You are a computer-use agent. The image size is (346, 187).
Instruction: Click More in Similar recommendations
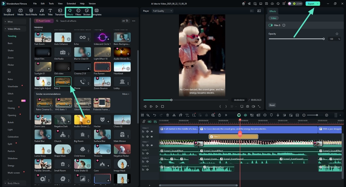pos(126,94)
